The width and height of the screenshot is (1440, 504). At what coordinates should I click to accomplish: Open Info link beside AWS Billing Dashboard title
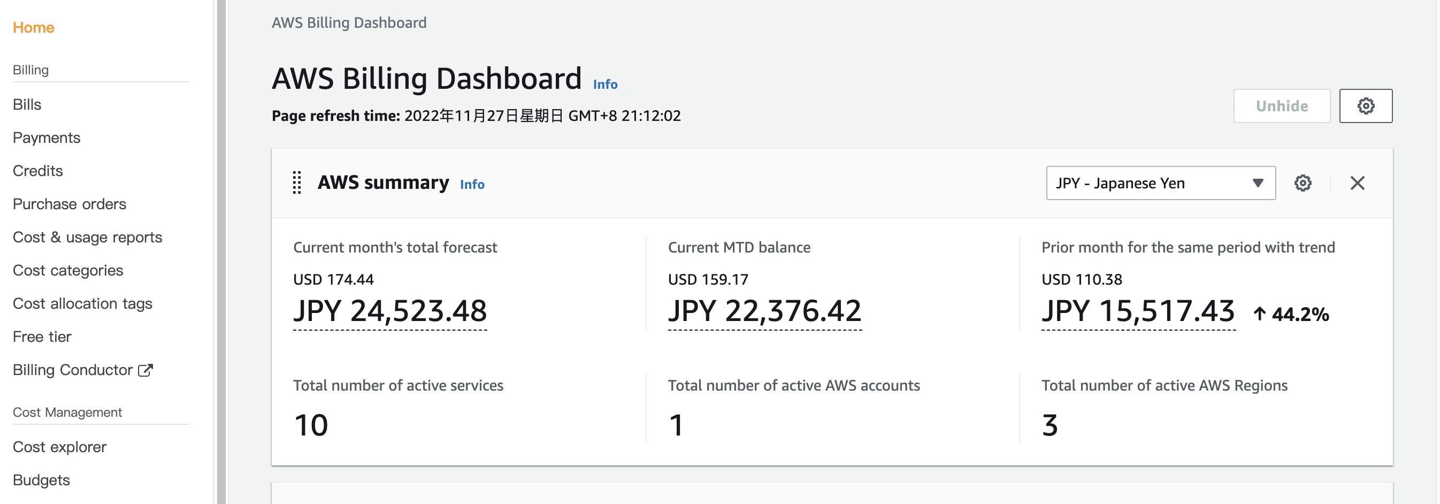click(605, 85)
